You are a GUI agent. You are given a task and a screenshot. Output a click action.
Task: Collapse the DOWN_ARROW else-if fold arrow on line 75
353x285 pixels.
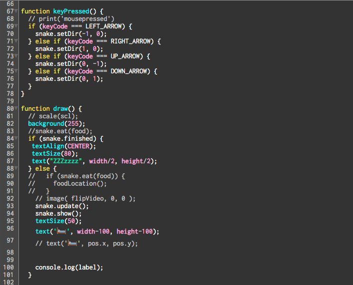click(x=16, y=71)
